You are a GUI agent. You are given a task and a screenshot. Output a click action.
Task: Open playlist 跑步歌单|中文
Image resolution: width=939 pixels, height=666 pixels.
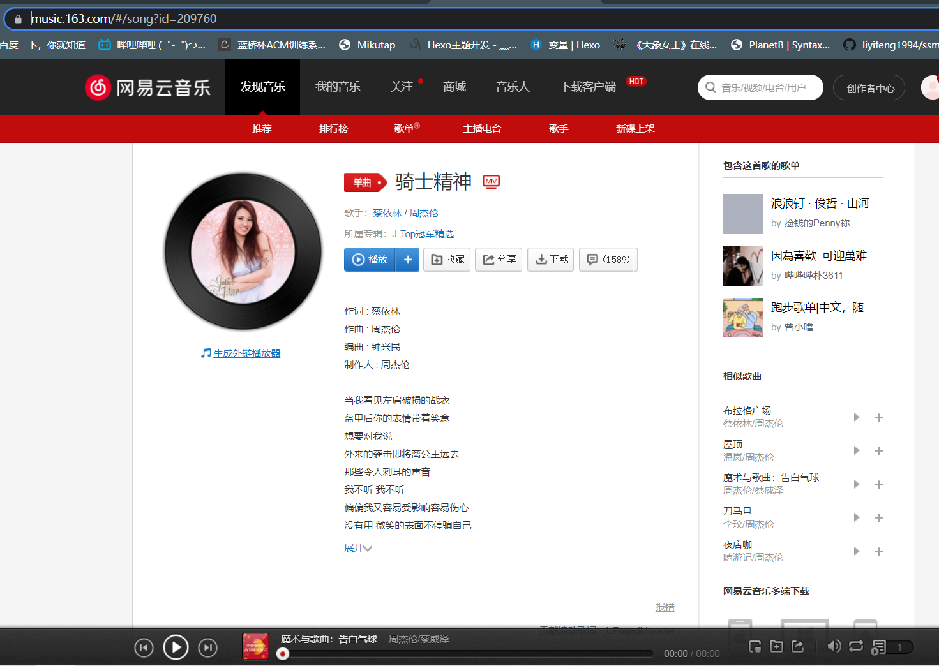point(821,307)
